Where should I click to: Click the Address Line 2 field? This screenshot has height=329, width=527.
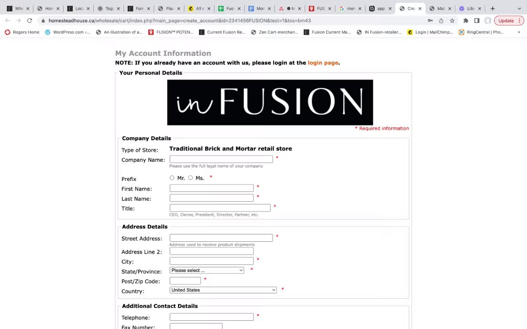tap(212, 251)
